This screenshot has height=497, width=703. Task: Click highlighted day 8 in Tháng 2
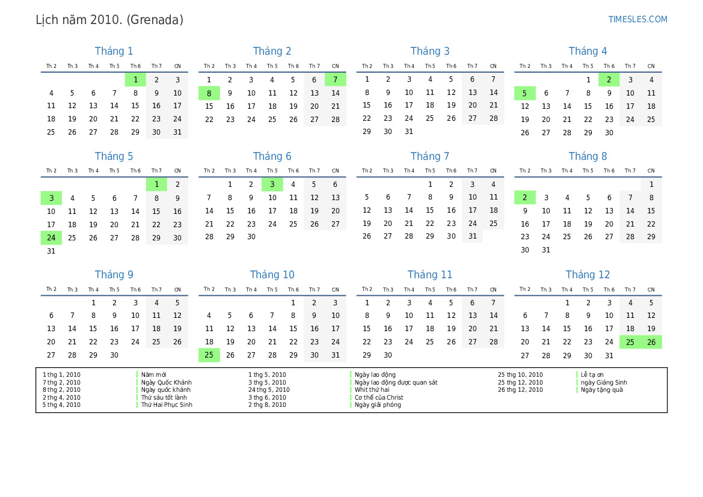point(209,93)
